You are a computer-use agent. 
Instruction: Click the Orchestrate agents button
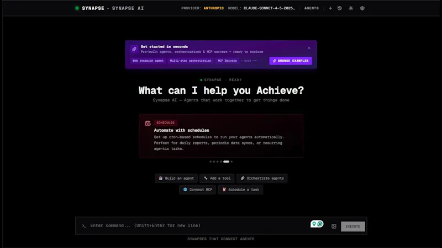[262, 178]
